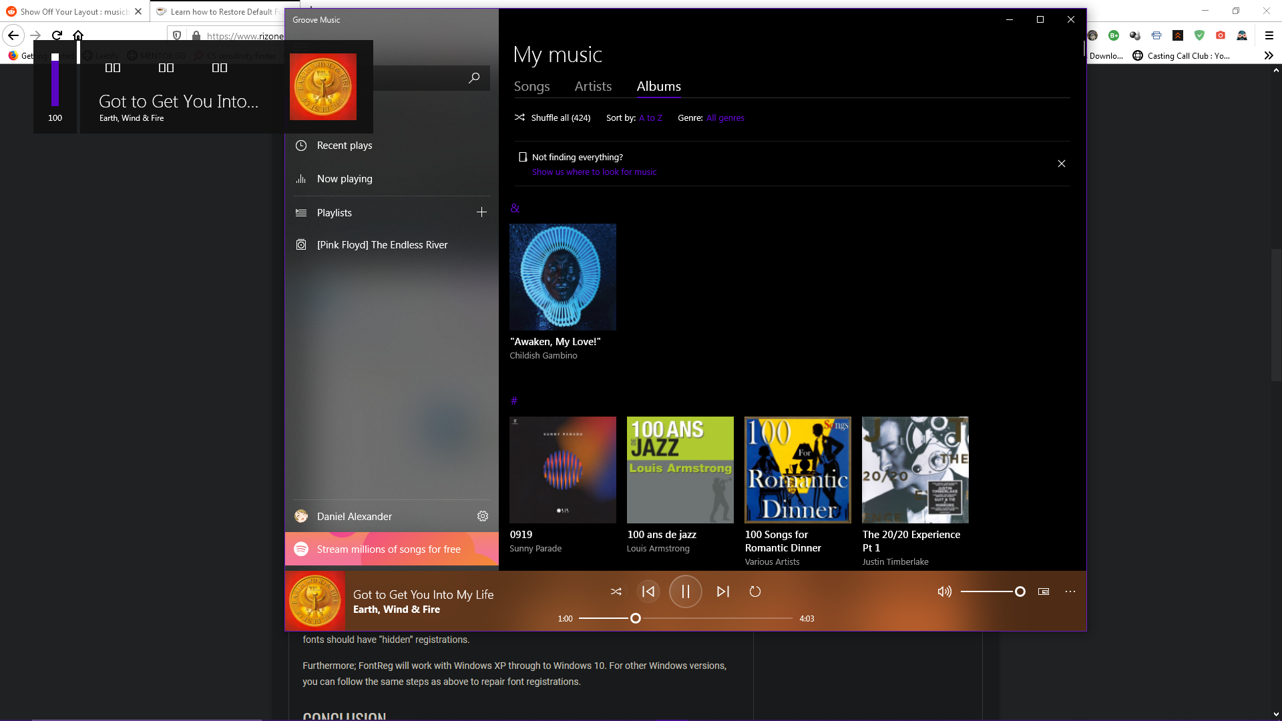This screenshot has width=1282, height=721.
Task: Click Justin Timberlake artist name
Action: pos(895,561)
